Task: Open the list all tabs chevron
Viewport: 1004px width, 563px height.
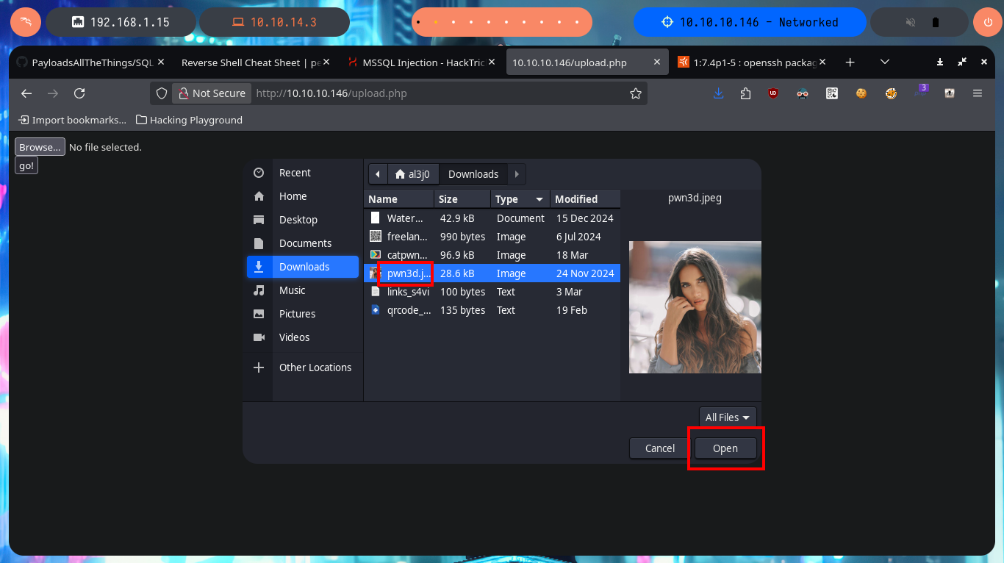Action: (x=885, y=62)
